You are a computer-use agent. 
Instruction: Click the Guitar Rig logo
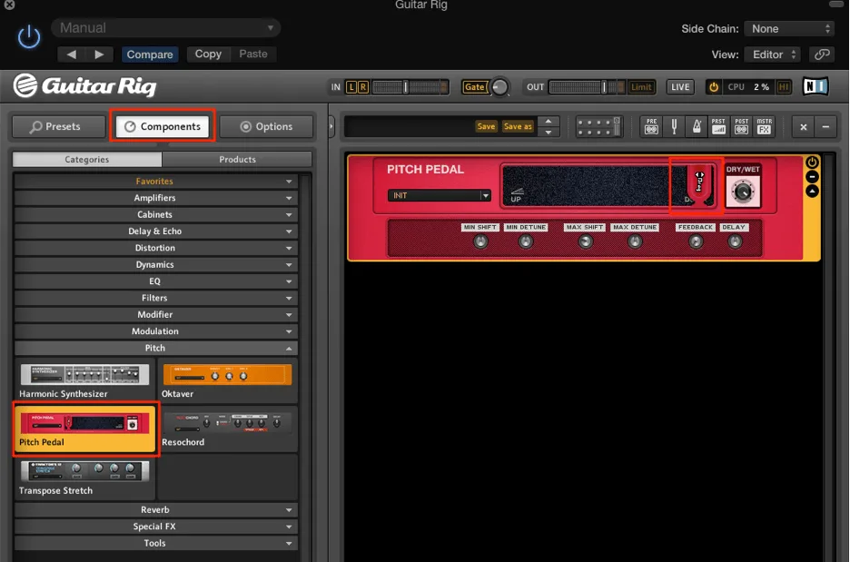85,85
